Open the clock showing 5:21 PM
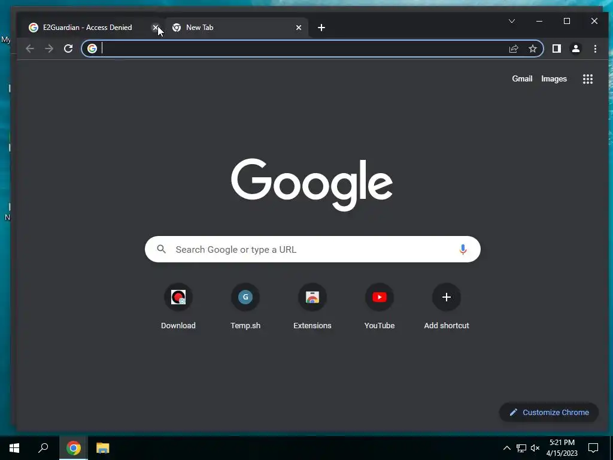The image size is (613, 460). pyautogui.click(x=562, y=448)
